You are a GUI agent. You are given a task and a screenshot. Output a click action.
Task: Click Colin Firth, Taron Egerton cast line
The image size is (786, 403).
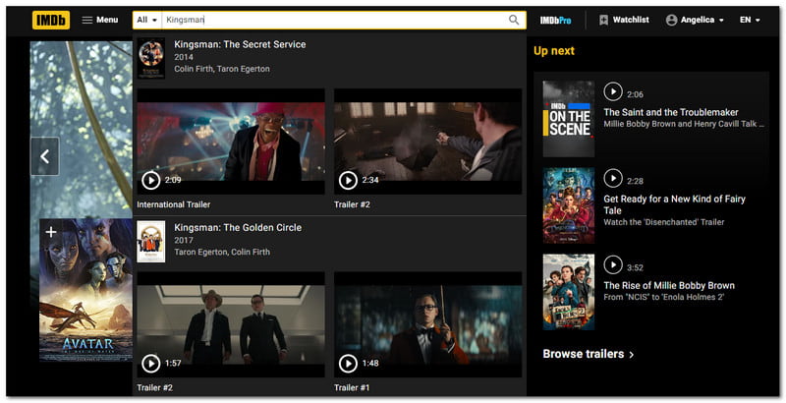pyautogui.click(x=222, y=69)
